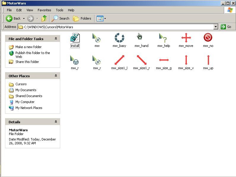The image size is (236, 177).
Task: Select the mw_hand cursor file
Action: (141, 38)
